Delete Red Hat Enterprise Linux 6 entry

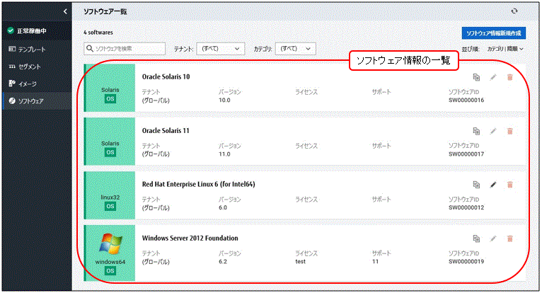pyautogui.click(x=510, y=185)
